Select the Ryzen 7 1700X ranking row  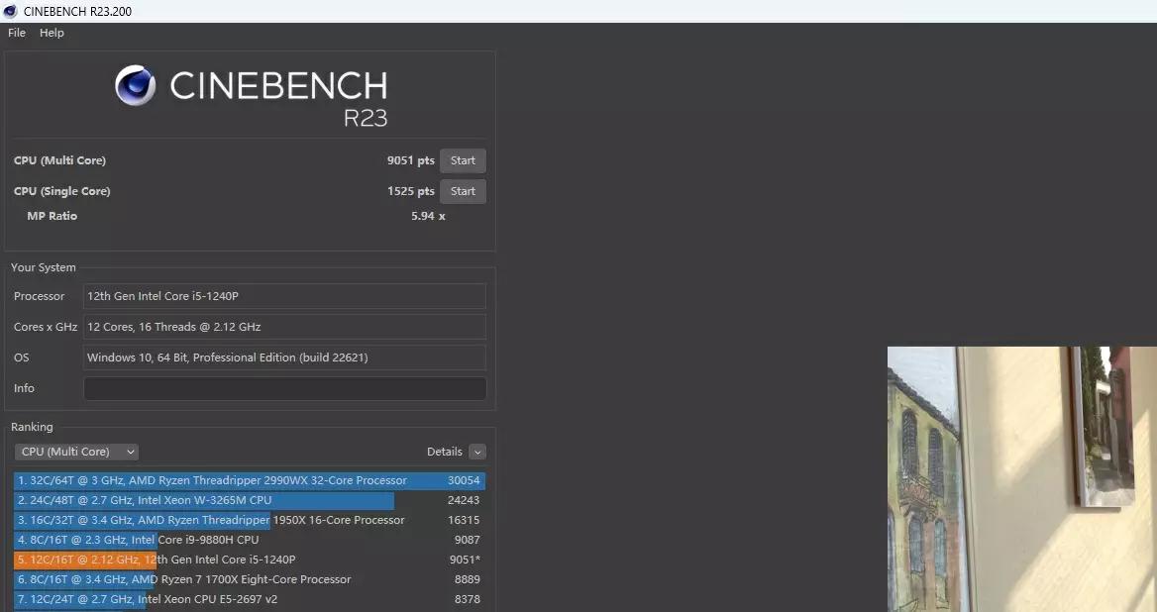(x=250, y=579)
